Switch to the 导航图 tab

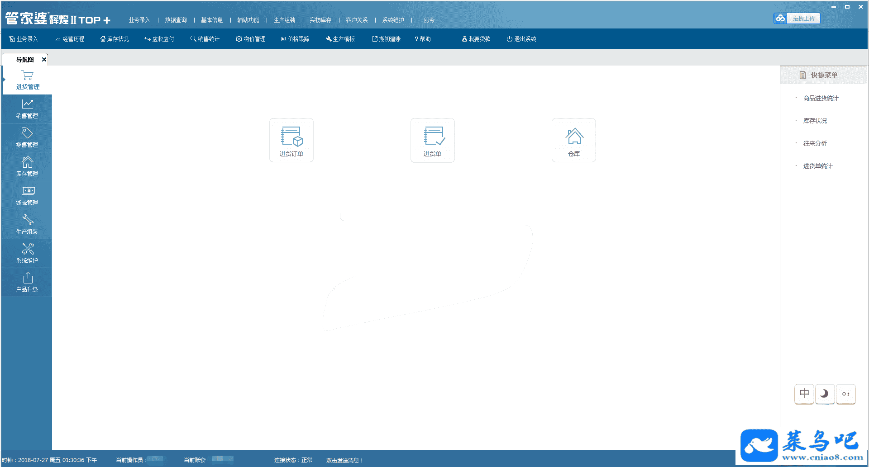click(25, 59)
